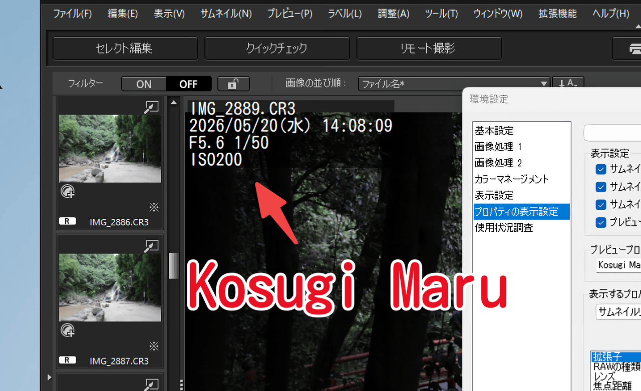Click edit-window icon above IMG_2886.CR3 thumbnail

151,107
